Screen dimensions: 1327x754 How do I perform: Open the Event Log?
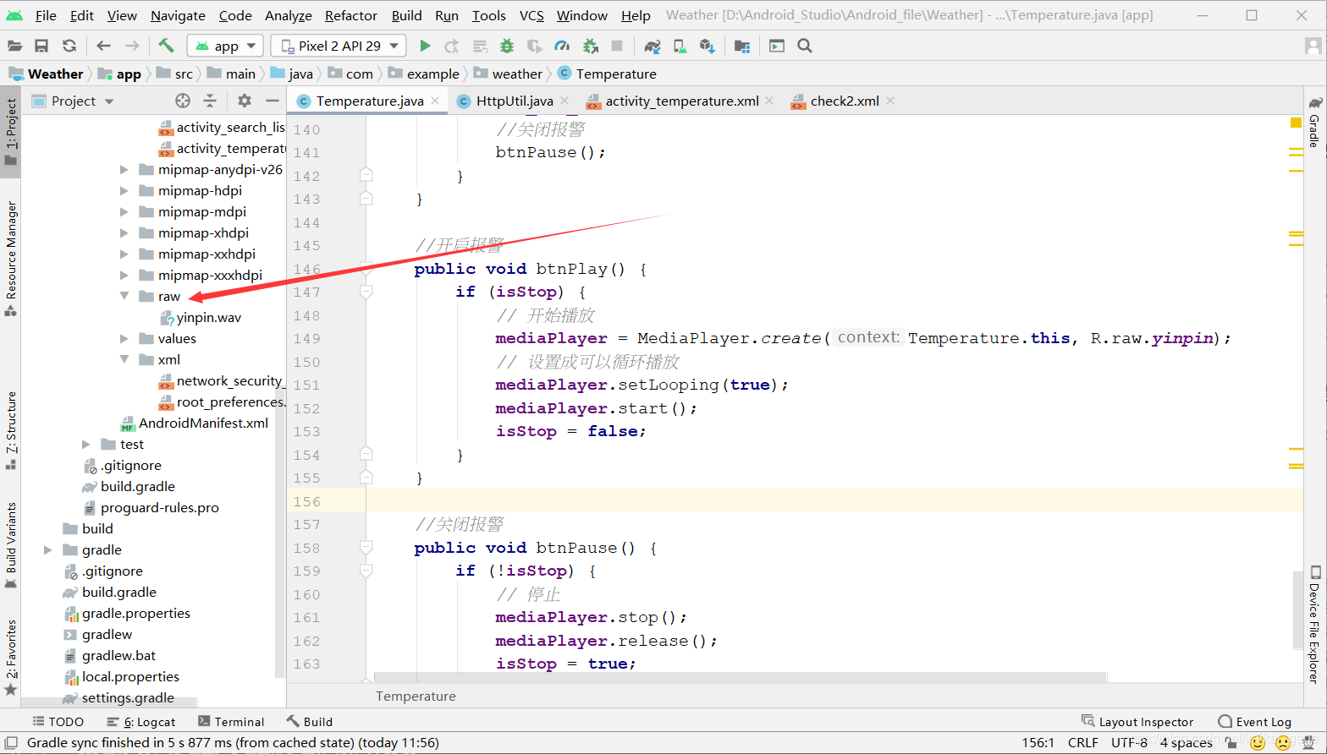point(1255,722)
